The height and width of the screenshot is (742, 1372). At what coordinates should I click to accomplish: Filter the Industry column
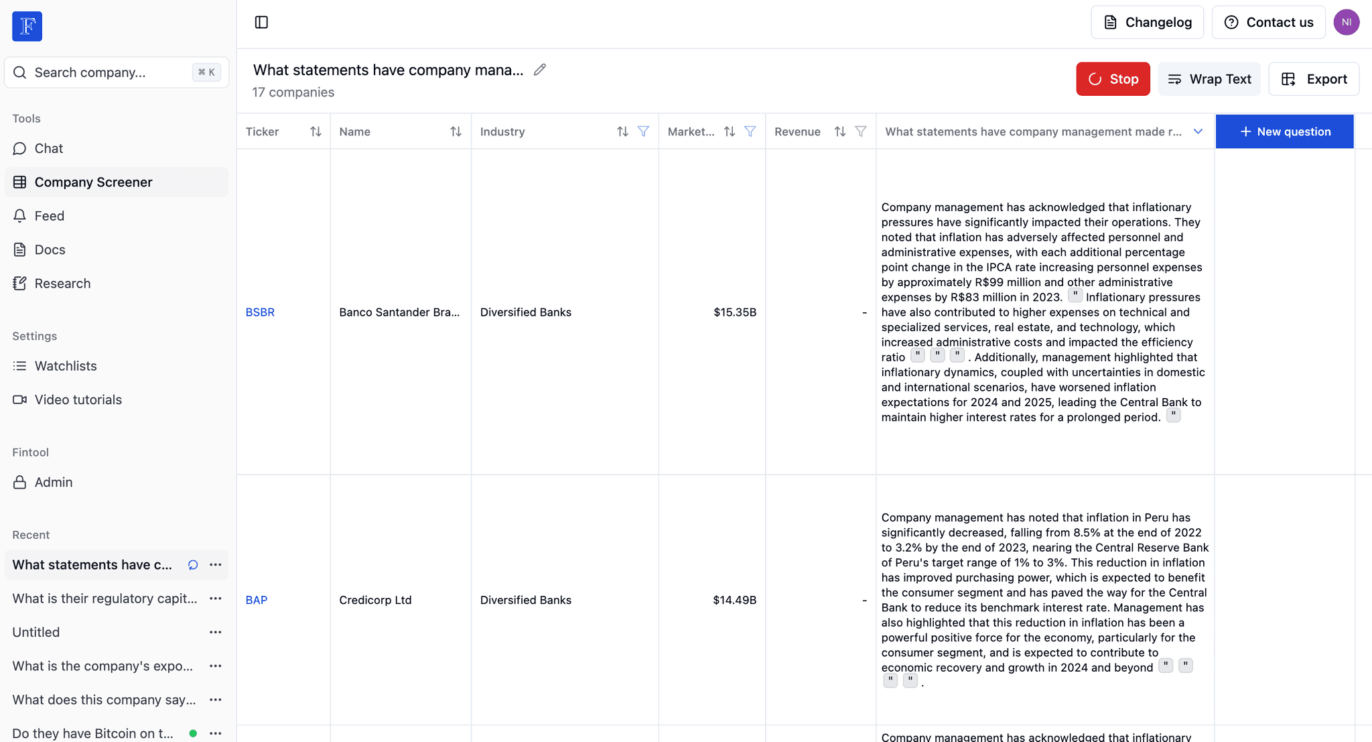pos(643,131)
